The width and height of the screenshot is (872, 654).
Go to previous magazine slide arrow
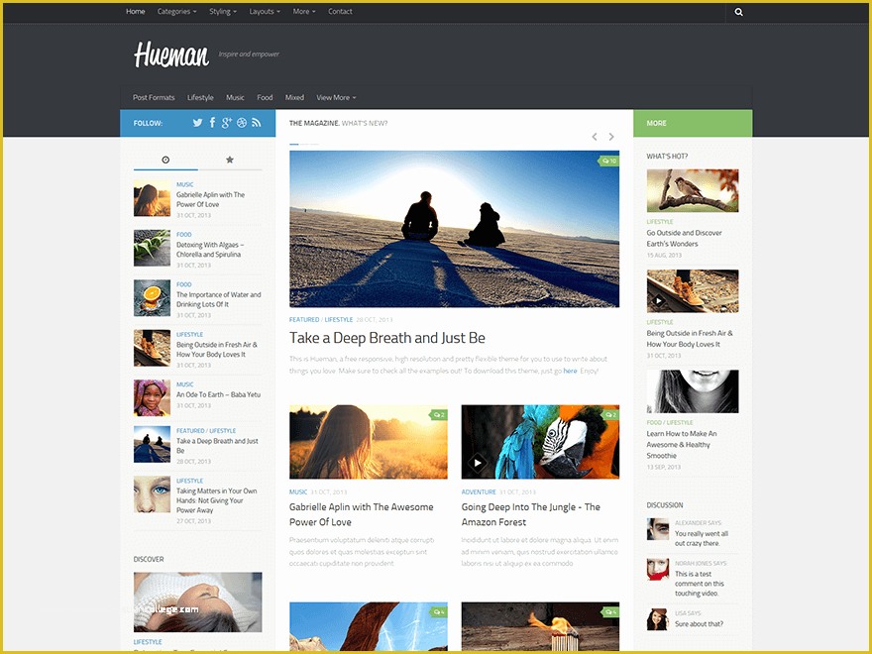tap(595, 137)
